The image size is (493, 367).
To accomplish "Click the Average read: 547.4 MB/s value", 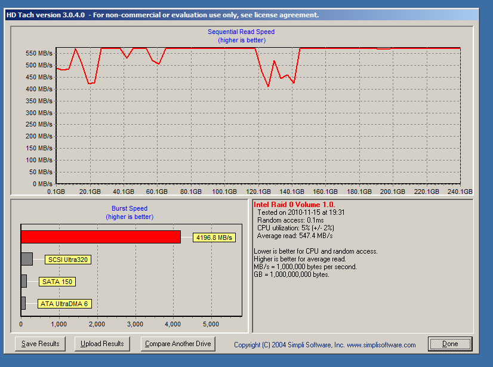I will click(295, 236).
